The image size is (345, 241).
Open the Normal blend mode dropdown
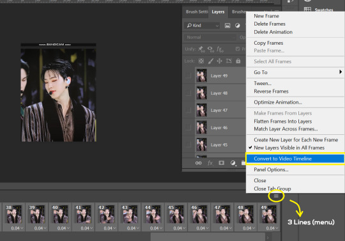coord(210,38)
